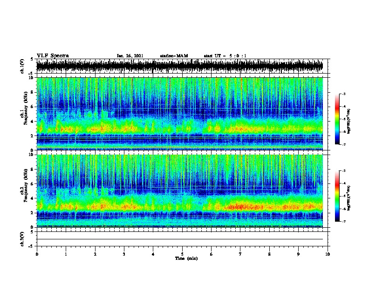Select the date text "Jan. 26, 2021"
369x285 pixels.
130,56
